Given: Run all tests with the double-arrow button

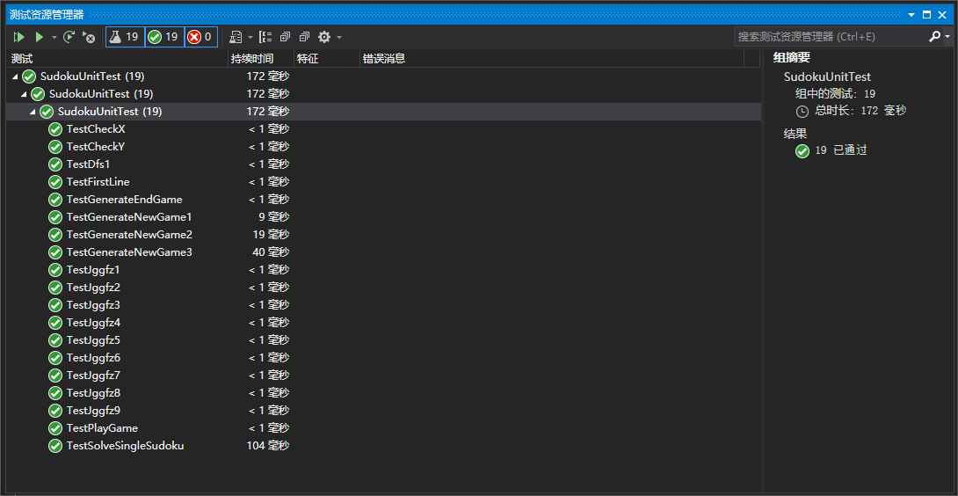Looking at the screenshot, I should click(x=19, y=37).
